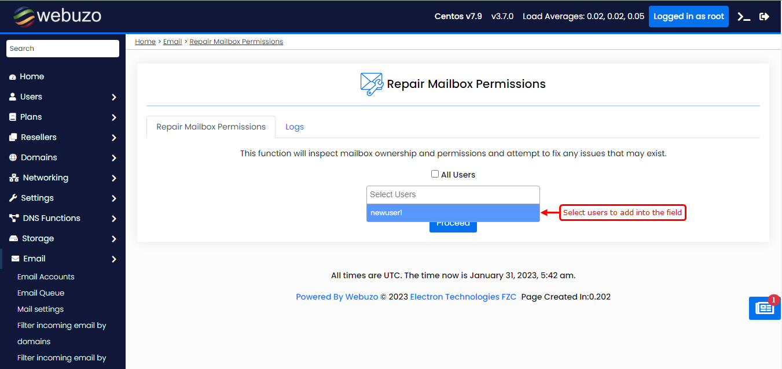Click the logout icon at top right

point(764,16)
